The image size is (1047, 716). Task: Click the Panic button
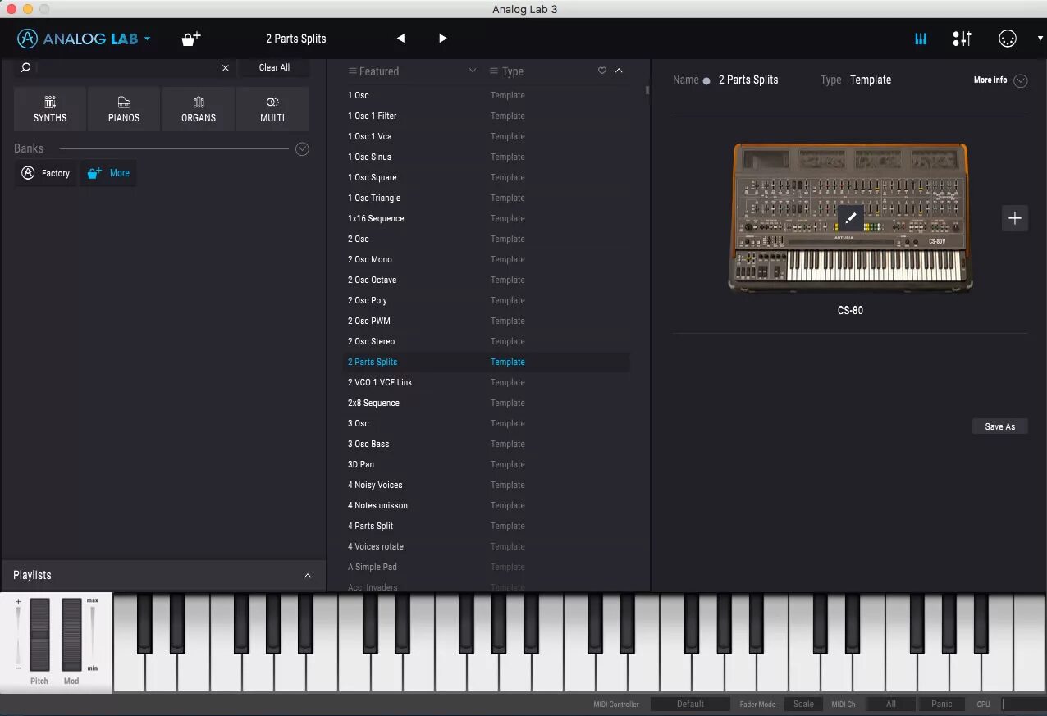(x=942, y=704)
